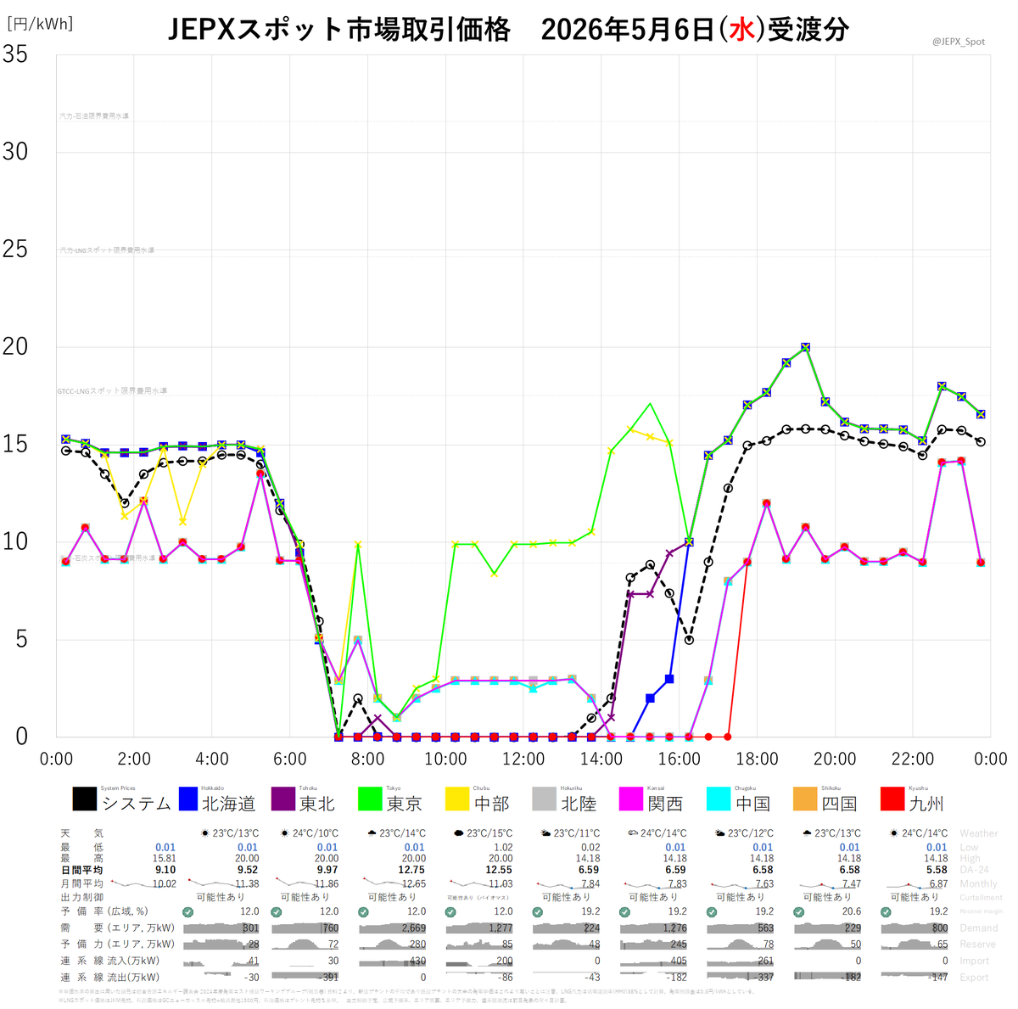1018x1009 pixels.
Task: Click the Tohoku reserve-rate green check icon
Action: click(276, 912)
